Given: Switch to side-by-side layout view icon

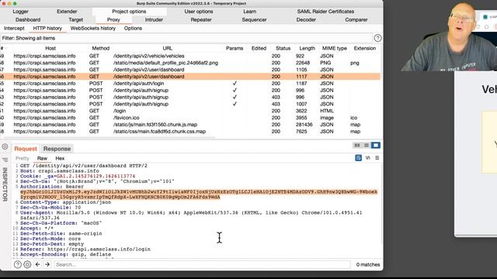Looking at the screenshot, I should [x=357, y=145].
